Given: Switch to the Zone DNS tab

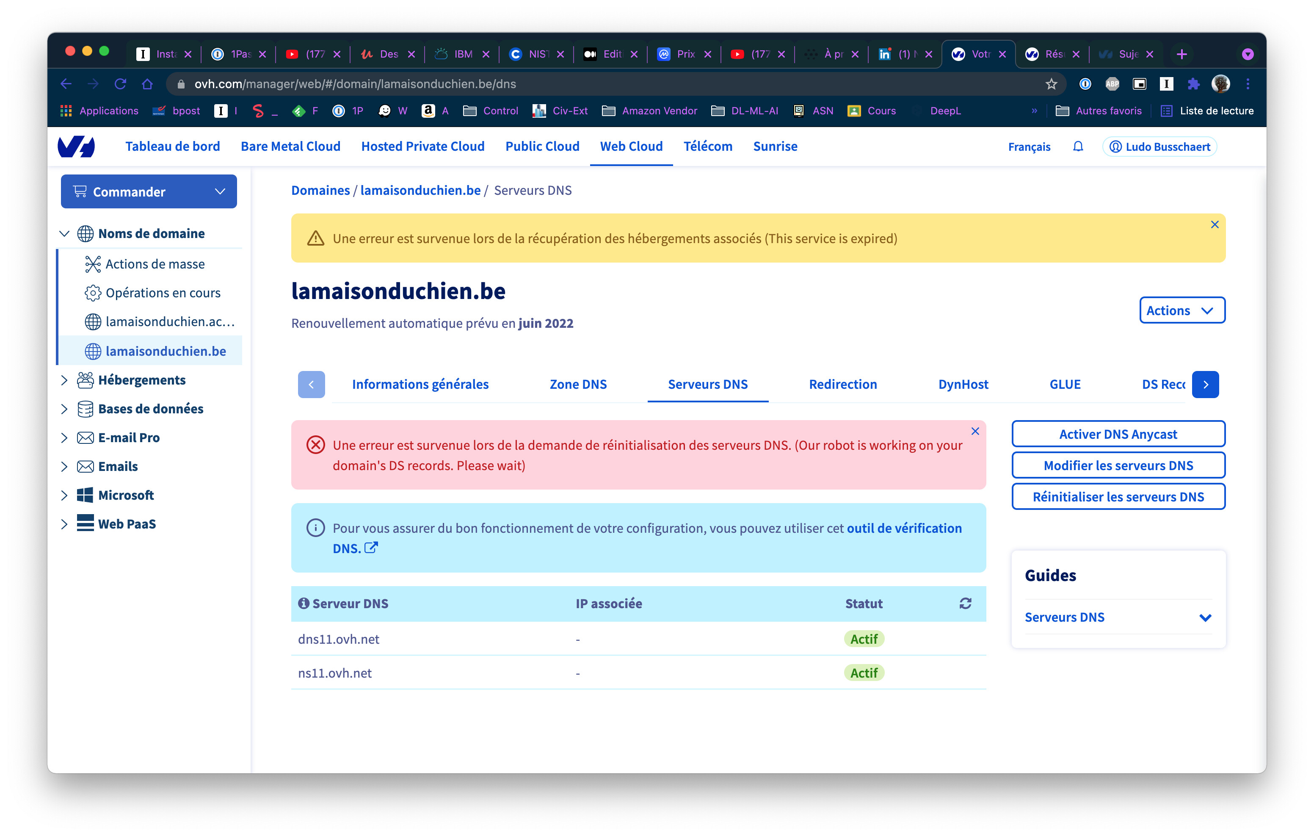Looking at the screenshot, I should point(578,385).
